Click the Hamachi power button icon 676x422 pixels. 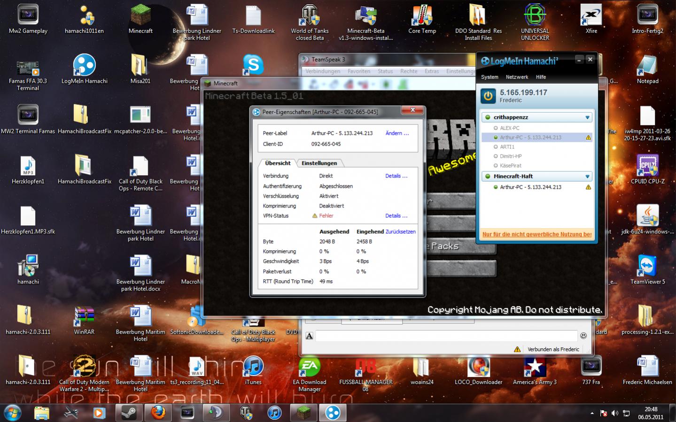point(488,96)
